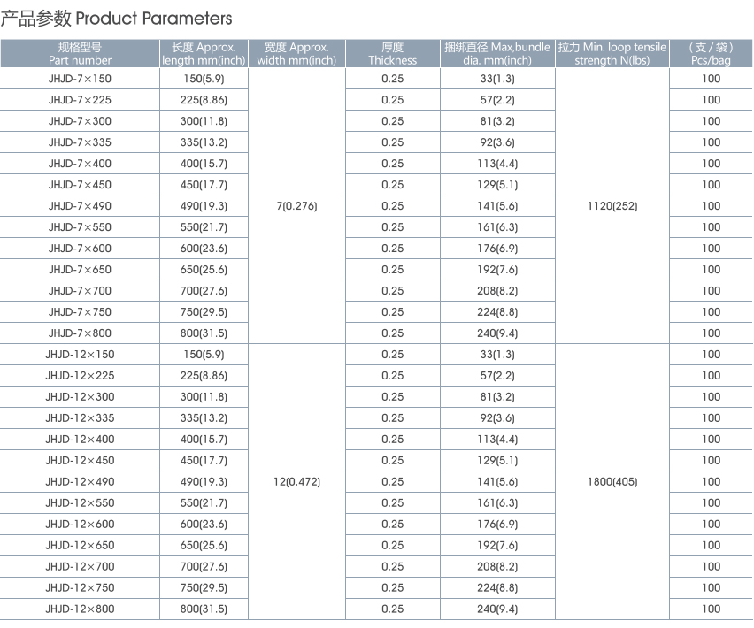Click the Approx. width column header

pos(296,53)
